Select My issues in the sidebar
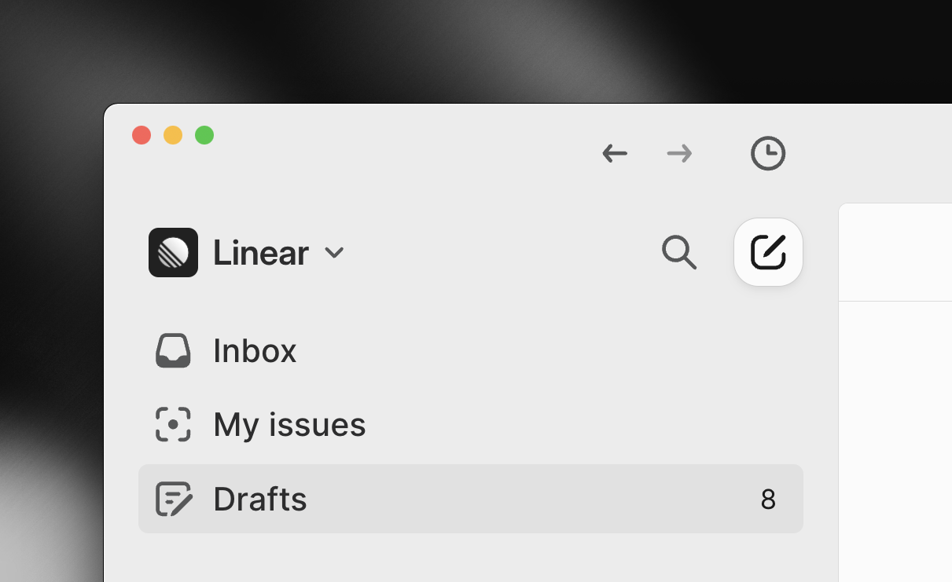This screenshot has width=952, height=582. click(x=289, y=425)
